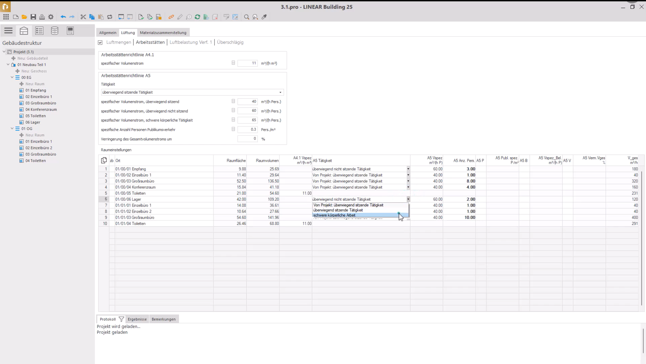This screenshot has width=646, height=364.
Task: Click the magnifying glass search icon
Action: (247, 17)
